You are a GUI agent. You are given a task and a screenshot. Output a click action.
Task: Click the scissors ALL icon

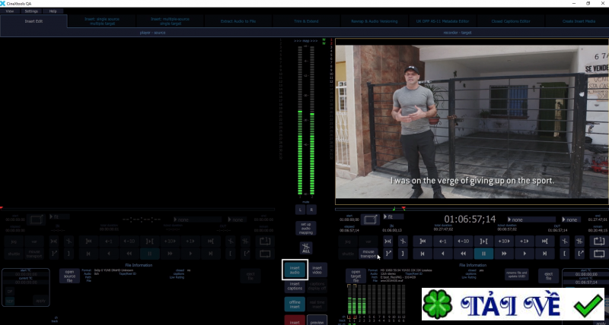point(306,248)
